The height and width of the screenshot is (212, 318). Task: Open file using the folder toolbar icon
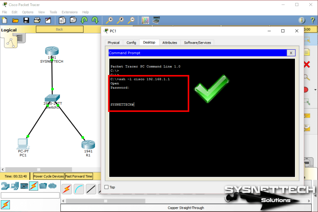coord(15,21)
